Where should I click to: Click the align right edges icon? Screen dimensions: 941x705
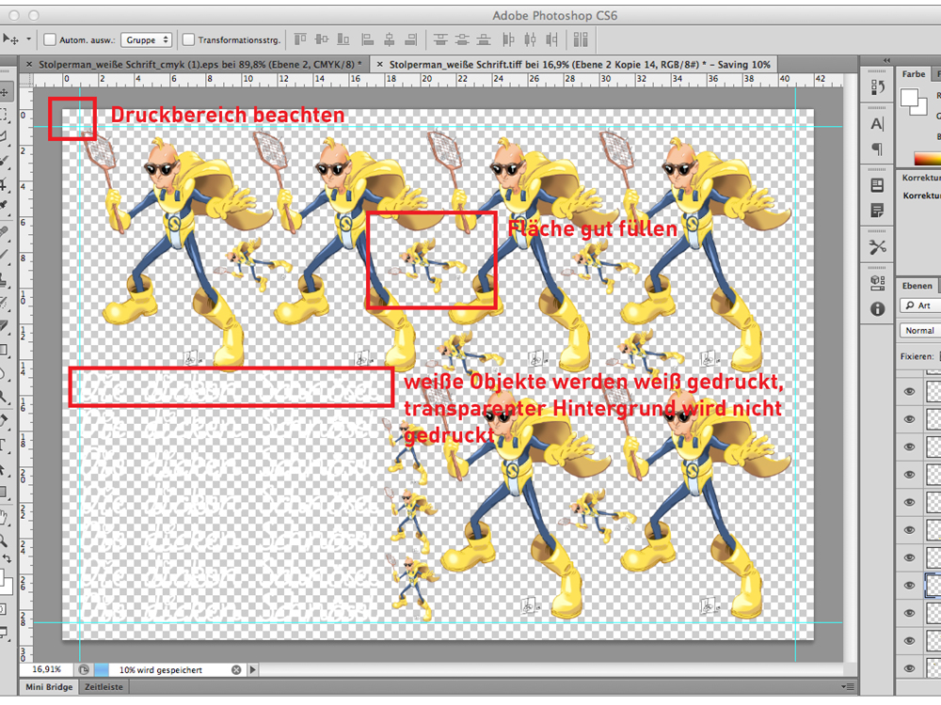(x=410, y=39)
